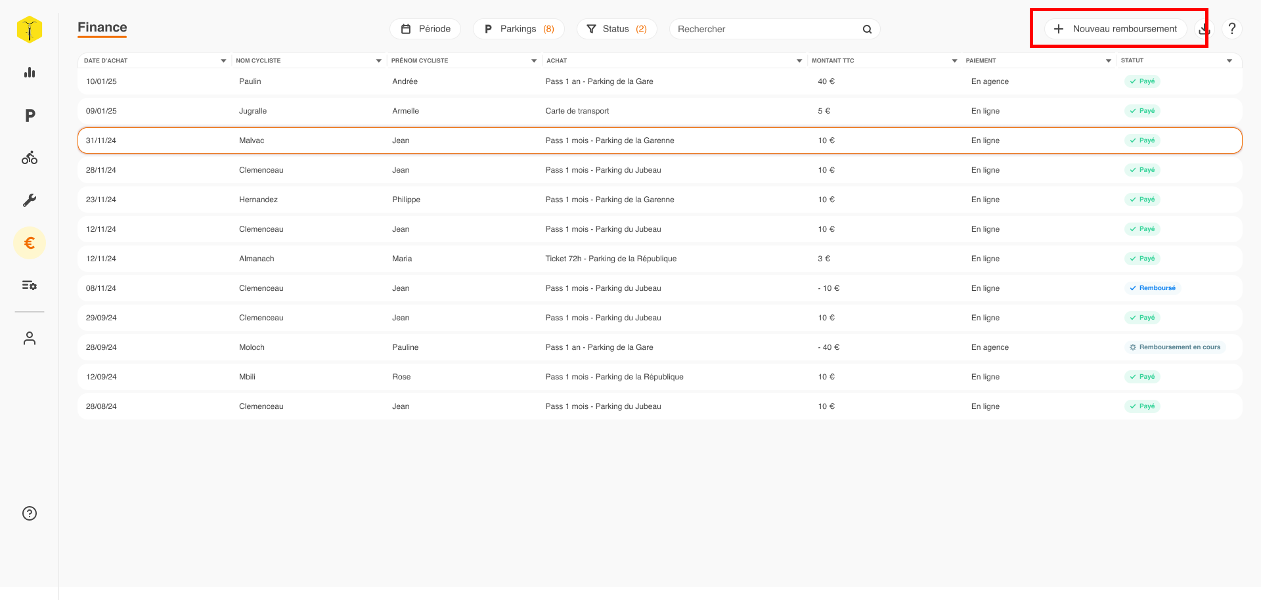This screenshot has height=600, width=1261.
Task: Click the search magnifier icon
Action: [867, 29]
